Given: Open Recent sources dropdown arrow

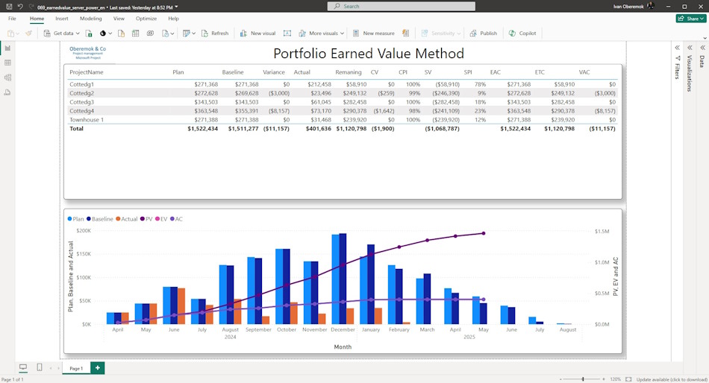Looking at the screenshot, I should coord(172,34).
